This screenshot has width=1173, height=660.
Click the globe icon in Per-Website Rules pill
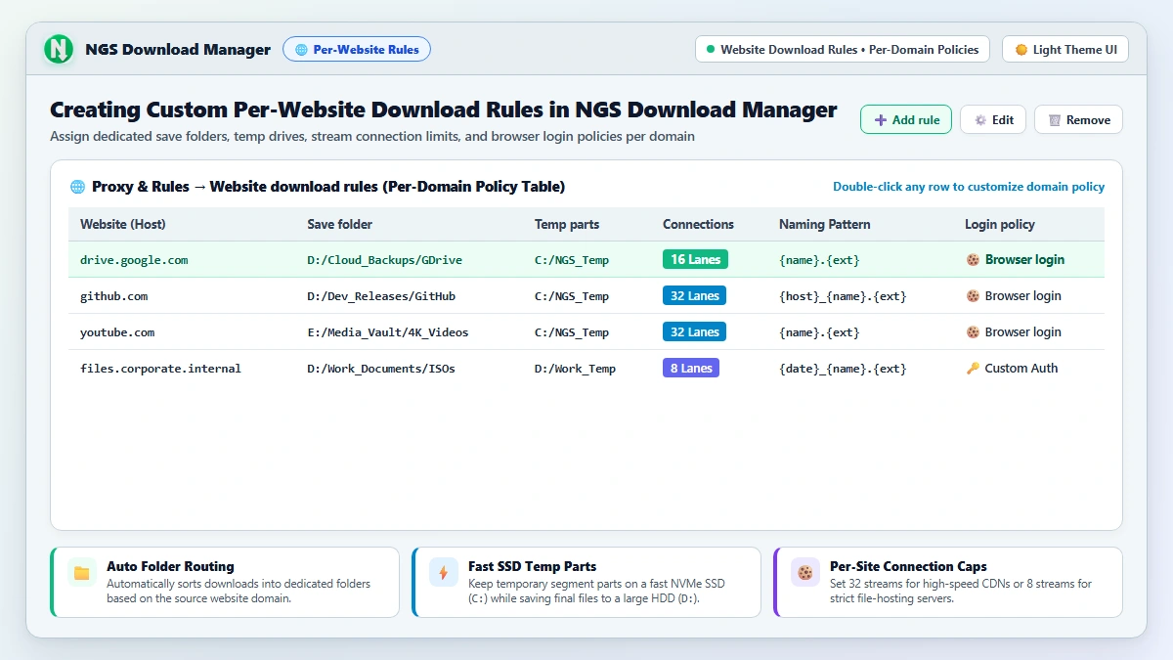[x=301, y=49]
